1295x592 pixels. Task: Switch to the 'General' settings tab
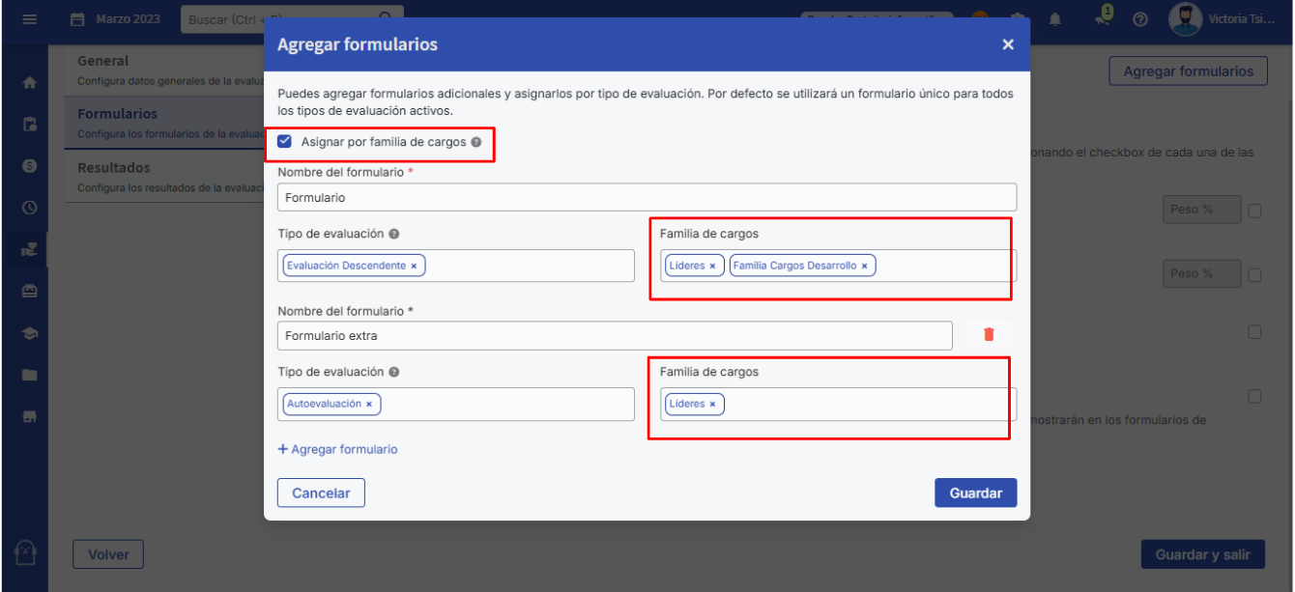(102, 62)
